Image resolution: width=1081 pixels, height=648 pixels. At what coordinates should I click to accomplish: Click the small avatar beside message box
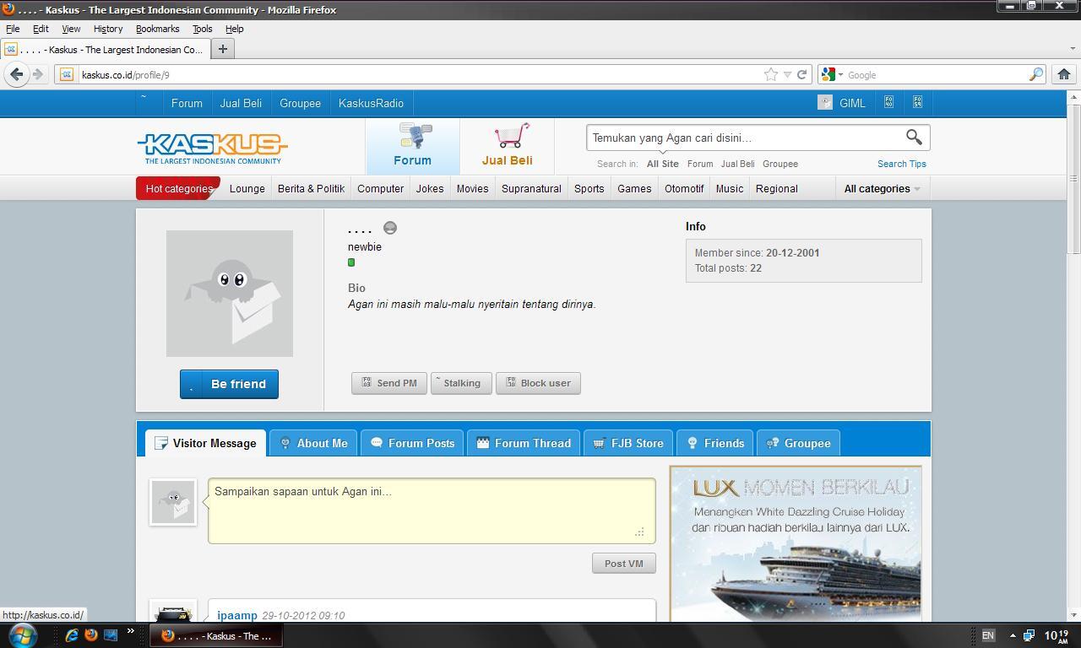[173, 502]
